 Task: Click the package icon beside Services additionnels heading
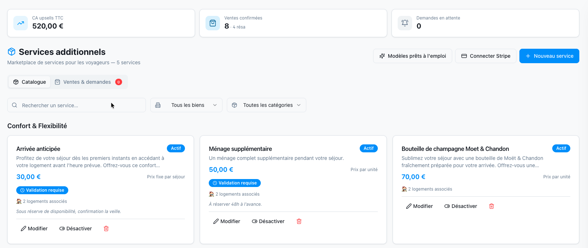coord(12,52)
